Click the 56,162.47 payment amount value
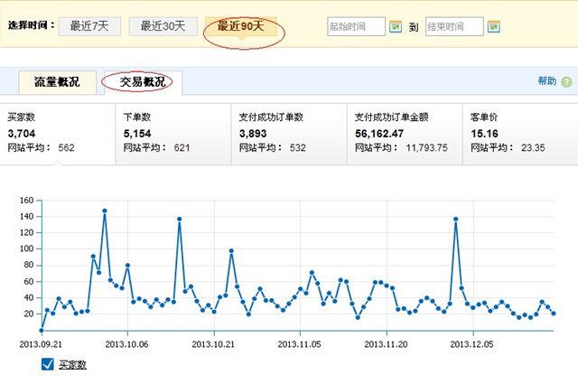This screenshot has width=578, height=384. pos(379,134)
